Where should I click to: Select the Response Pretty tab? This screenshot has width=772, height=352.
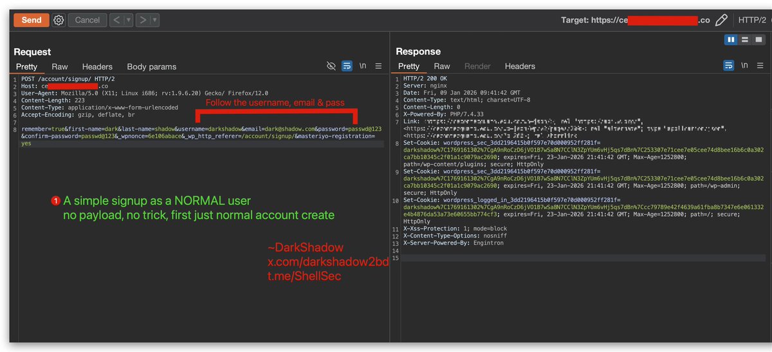click(409, 66)
